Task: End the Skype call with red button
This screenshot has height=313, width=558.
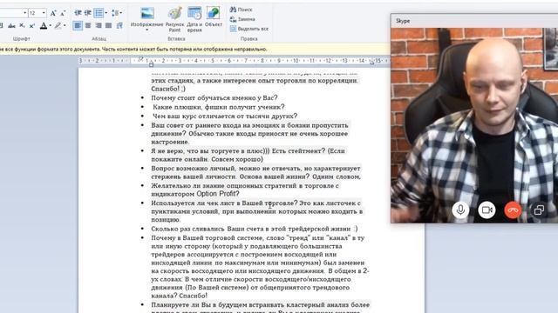Action: click(513, 210)
